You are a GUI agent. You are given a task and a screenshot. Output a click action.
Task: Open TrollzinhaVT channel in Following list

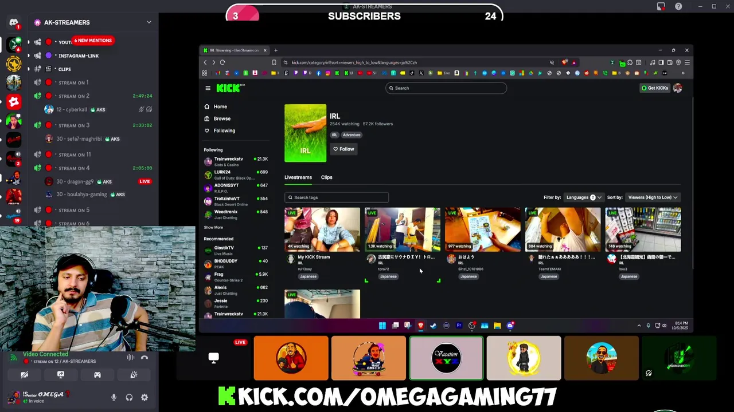click(x=236, y=200)
